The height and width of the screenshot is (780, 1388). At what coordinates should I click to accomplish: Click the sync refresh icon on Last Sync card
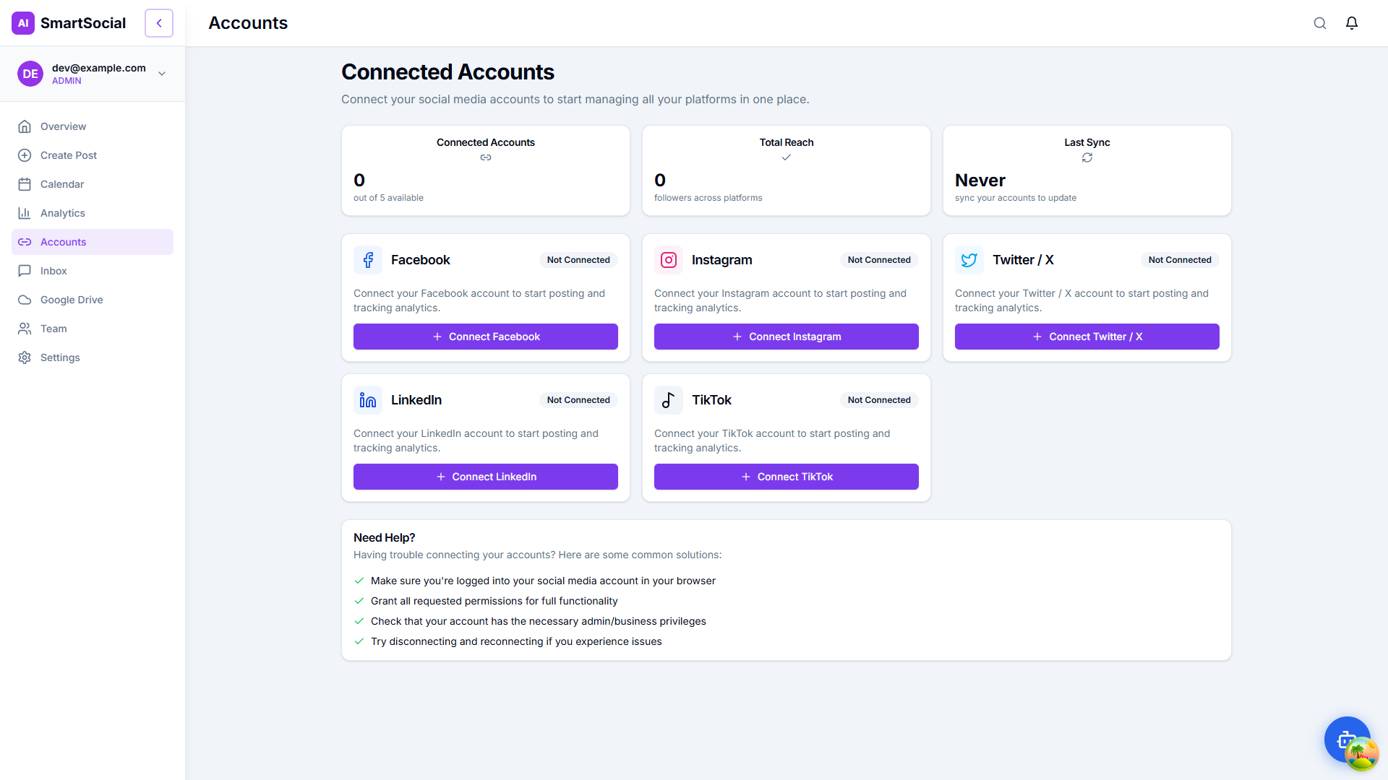click(1087, 157)
